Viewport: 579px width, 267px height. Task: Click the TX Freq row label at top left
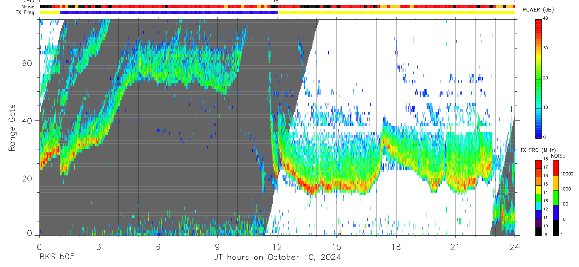pos(26,12)
